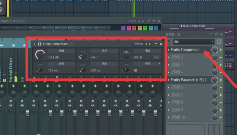Image resolution: width=237 pixels, height=135 pixels.
Task: Swap left-right channels on Sidechain FX Crash track
Action: point(11,106)
